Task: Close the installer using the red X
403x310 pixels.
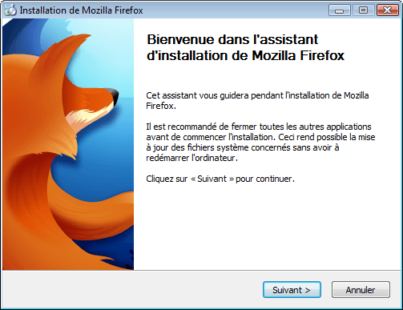Action: 388,10
